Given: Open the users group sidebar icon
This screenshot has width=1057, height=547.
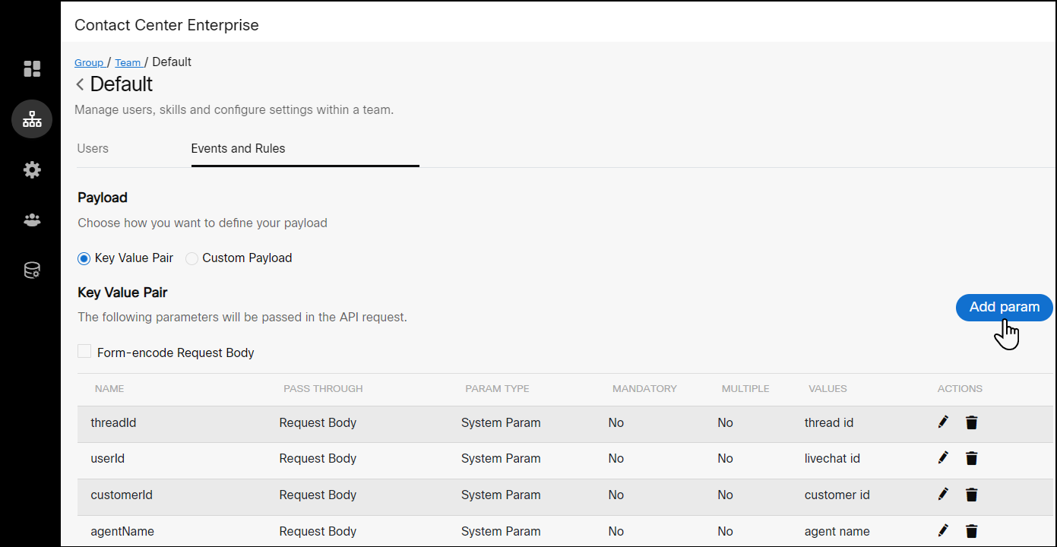Looking at the screenshot, I should (x=32, y=220).
